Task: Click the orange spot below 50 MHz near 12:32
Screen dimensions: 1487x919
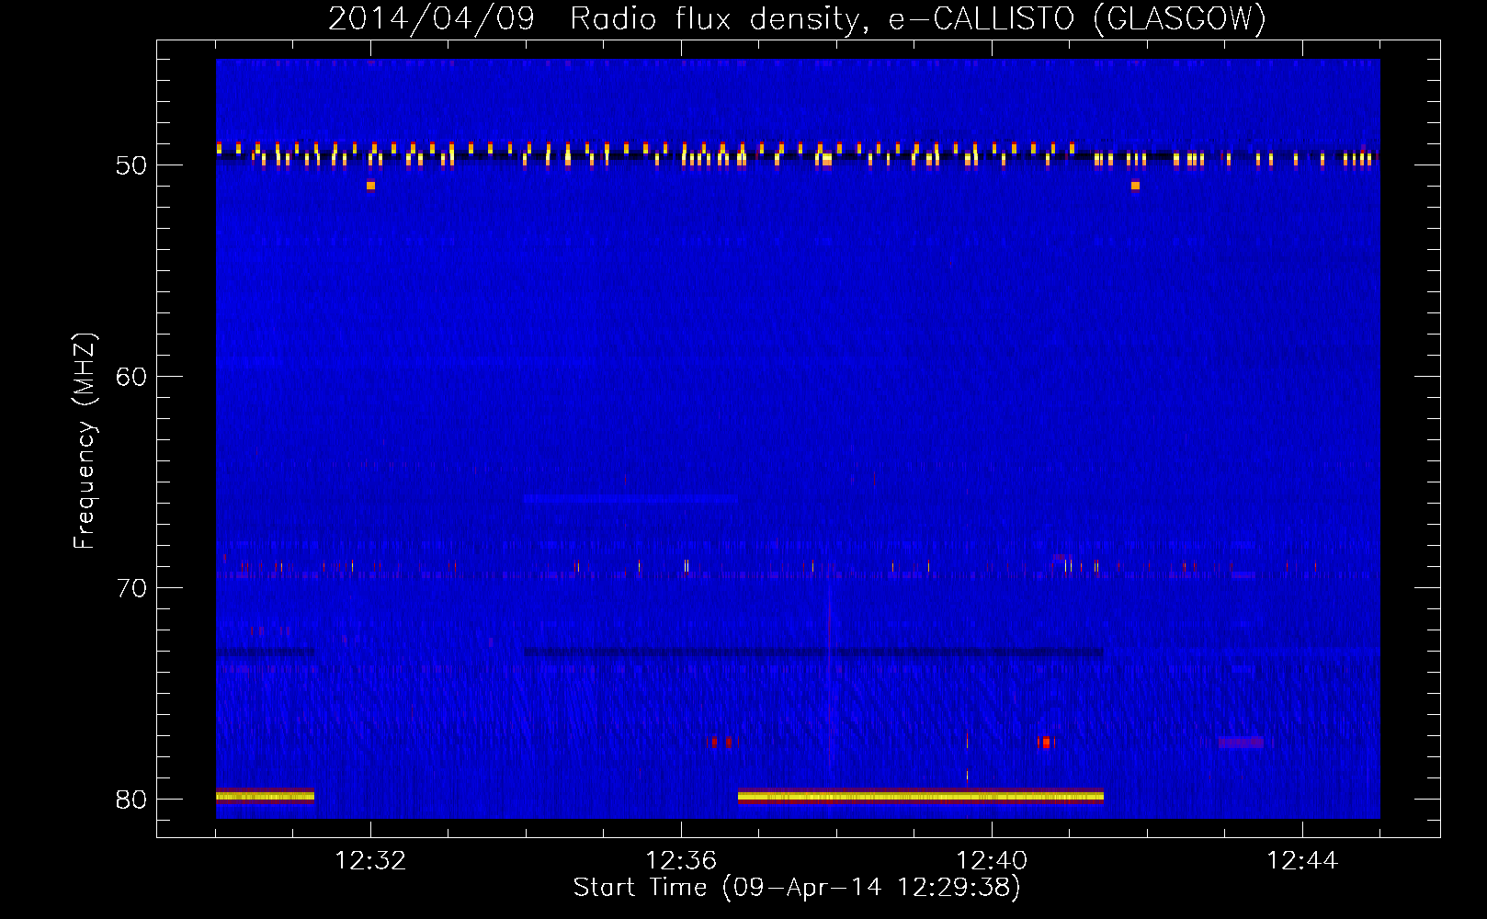Action: 370,186
